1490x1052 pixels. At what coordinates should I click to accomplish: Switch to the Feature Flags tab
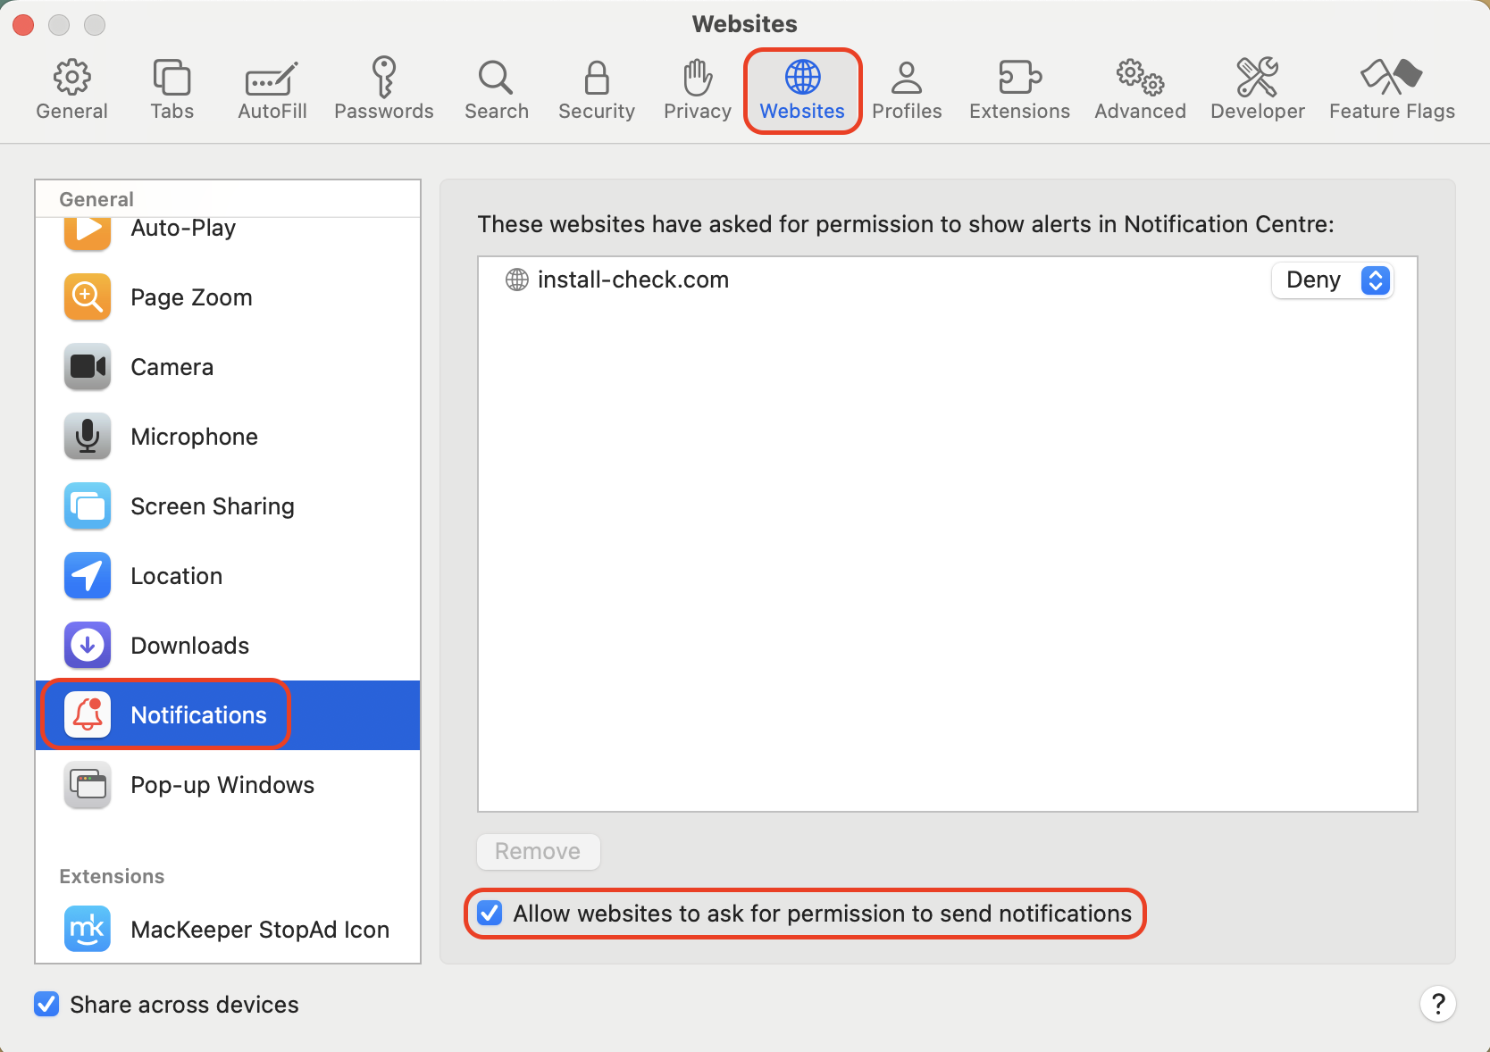(1391, 87)
